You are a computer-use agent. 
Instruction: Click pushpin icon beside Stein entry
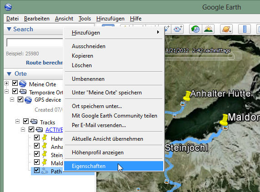tap(45, 154)
